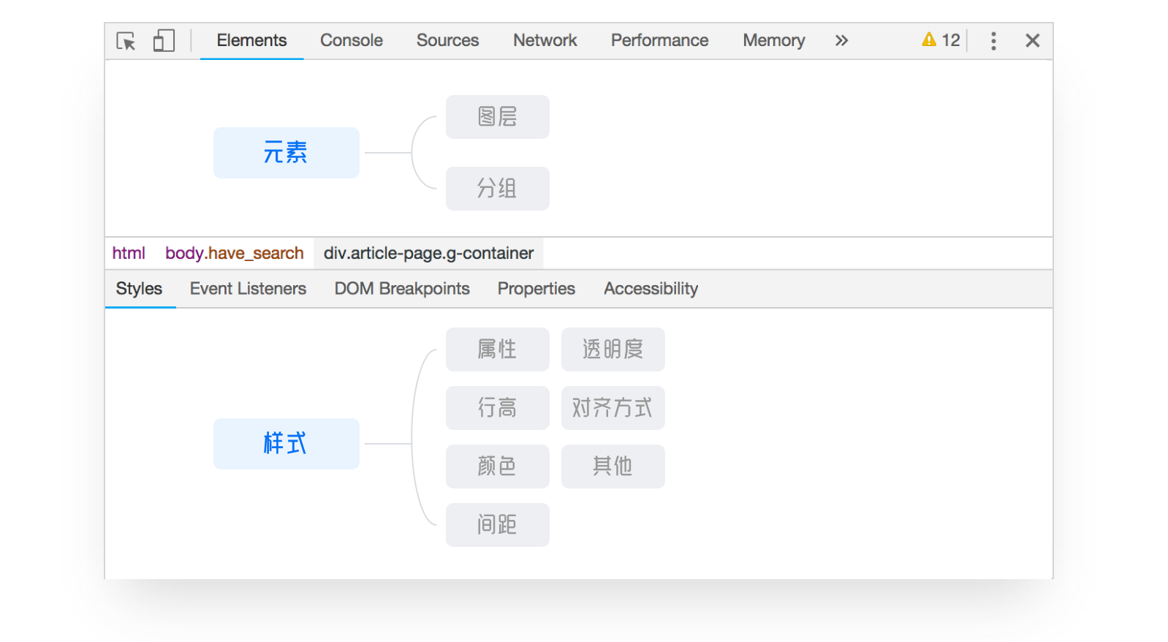Open the Memory tab
1168x642 pixels.
point(773,41)
